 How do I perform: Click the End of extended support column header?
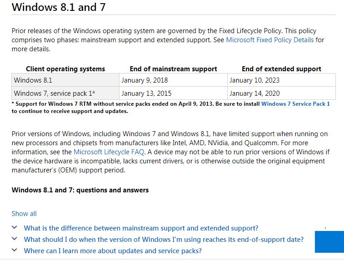tap(281, 69)
